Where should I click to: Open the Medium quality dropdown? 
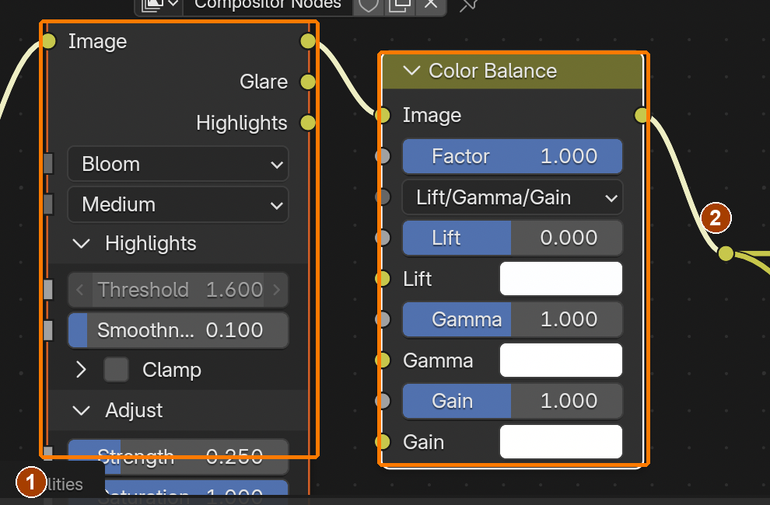[x=178, y=204]
